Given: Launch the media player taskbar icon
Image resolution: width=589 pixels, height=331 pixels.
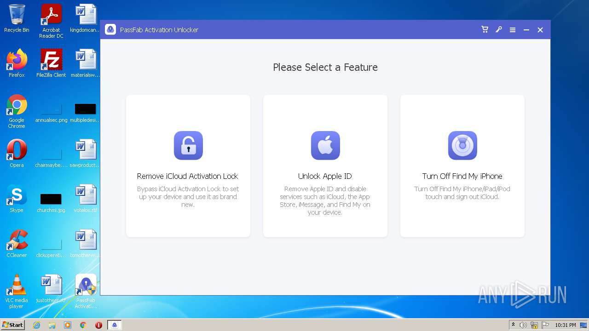Looking at the screenshot, I should (68, 325).
